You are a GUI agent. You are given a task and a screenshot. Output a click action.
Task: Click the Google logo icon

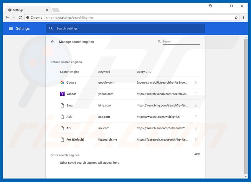click(x=62, y=82)
